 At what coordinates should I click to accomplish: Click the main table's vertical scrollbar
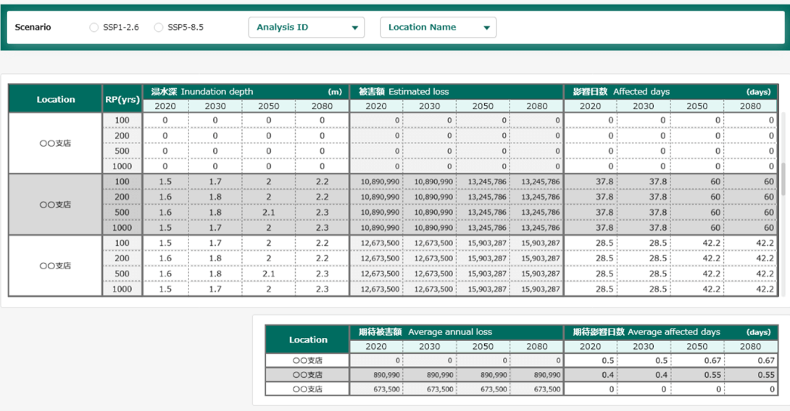783,178
